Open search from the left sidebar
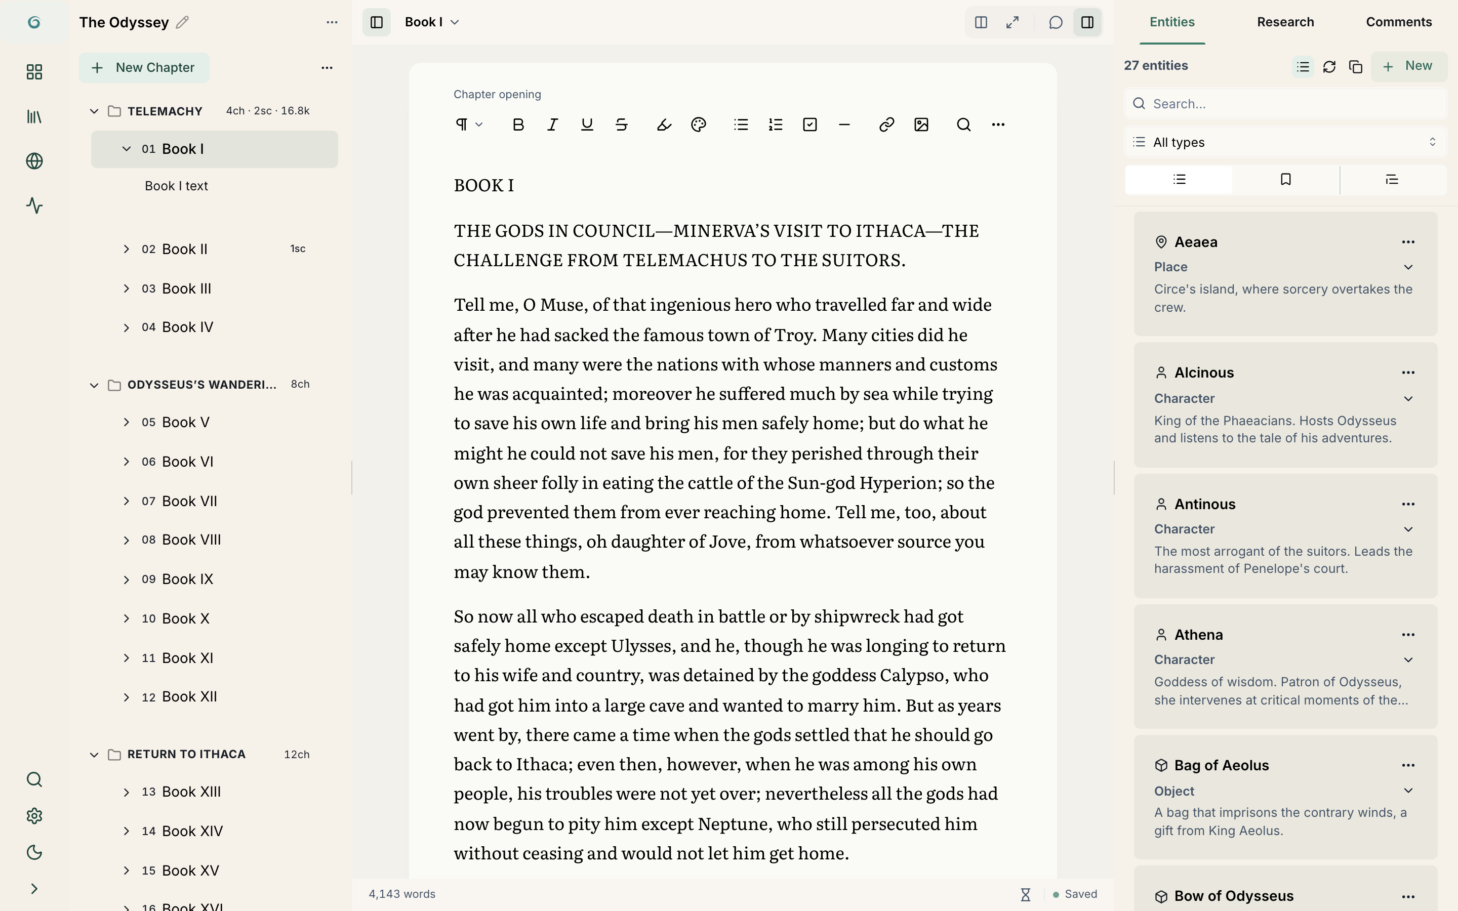The image size is (1458, 911). point(34,779)
